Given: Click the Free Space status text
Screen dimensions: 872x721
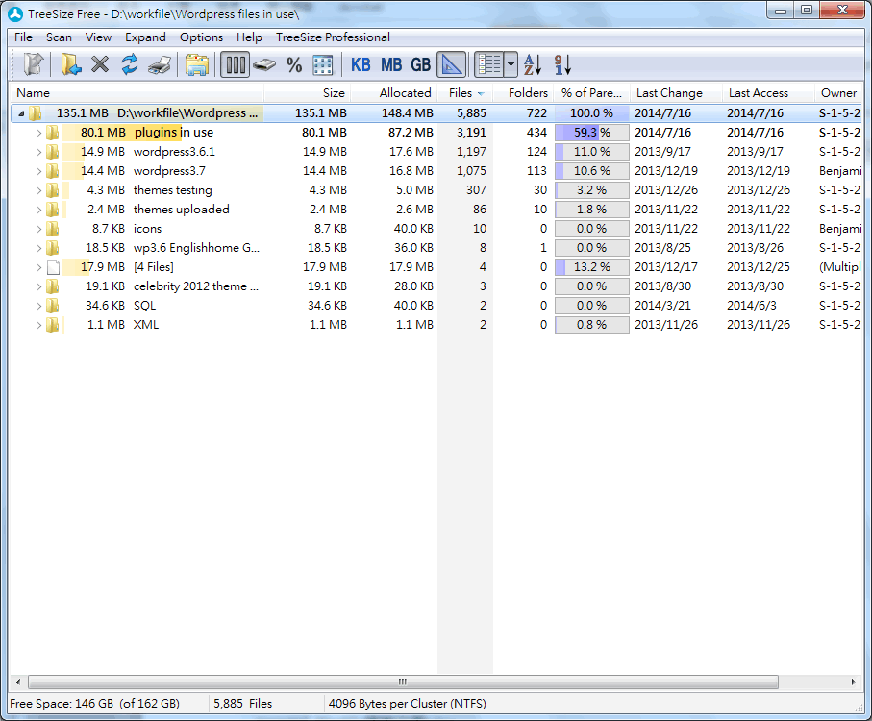Looking at the screenshot, I should [x=94, y=704].
